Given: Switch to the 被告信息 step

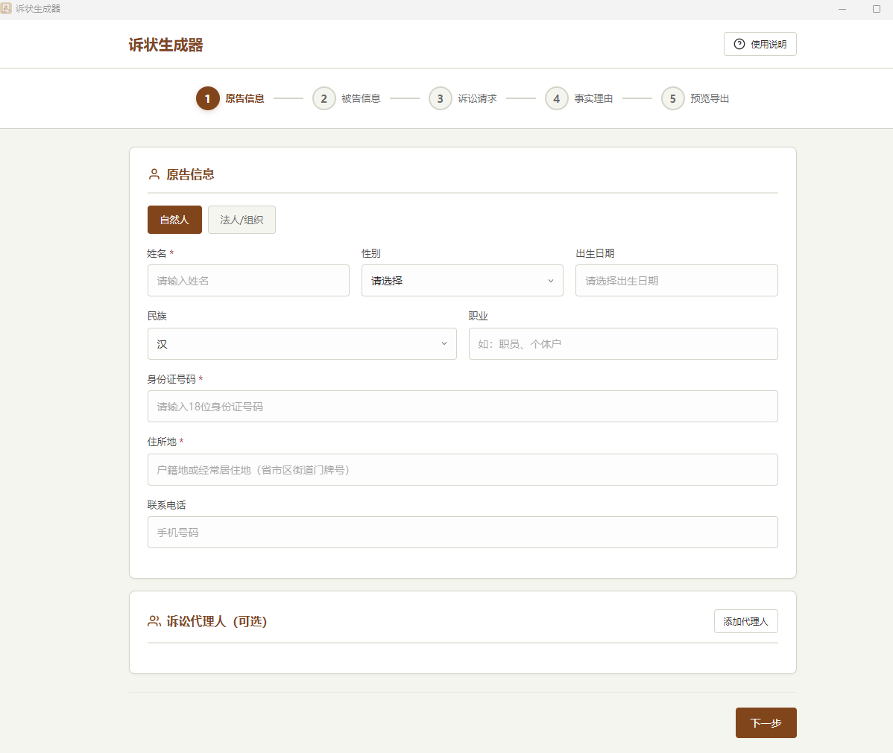Looking at the screenshot, I should (x=324, y=98).
